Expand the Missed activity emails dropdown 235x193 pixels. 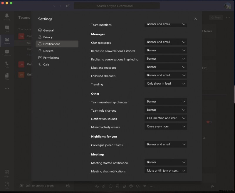tap(166, 126)
